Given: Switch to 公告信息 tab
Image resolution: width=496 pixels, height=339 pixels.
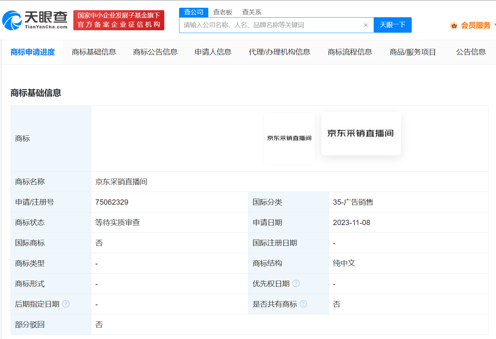Looking at the screenshot, I should pos(471,52).
